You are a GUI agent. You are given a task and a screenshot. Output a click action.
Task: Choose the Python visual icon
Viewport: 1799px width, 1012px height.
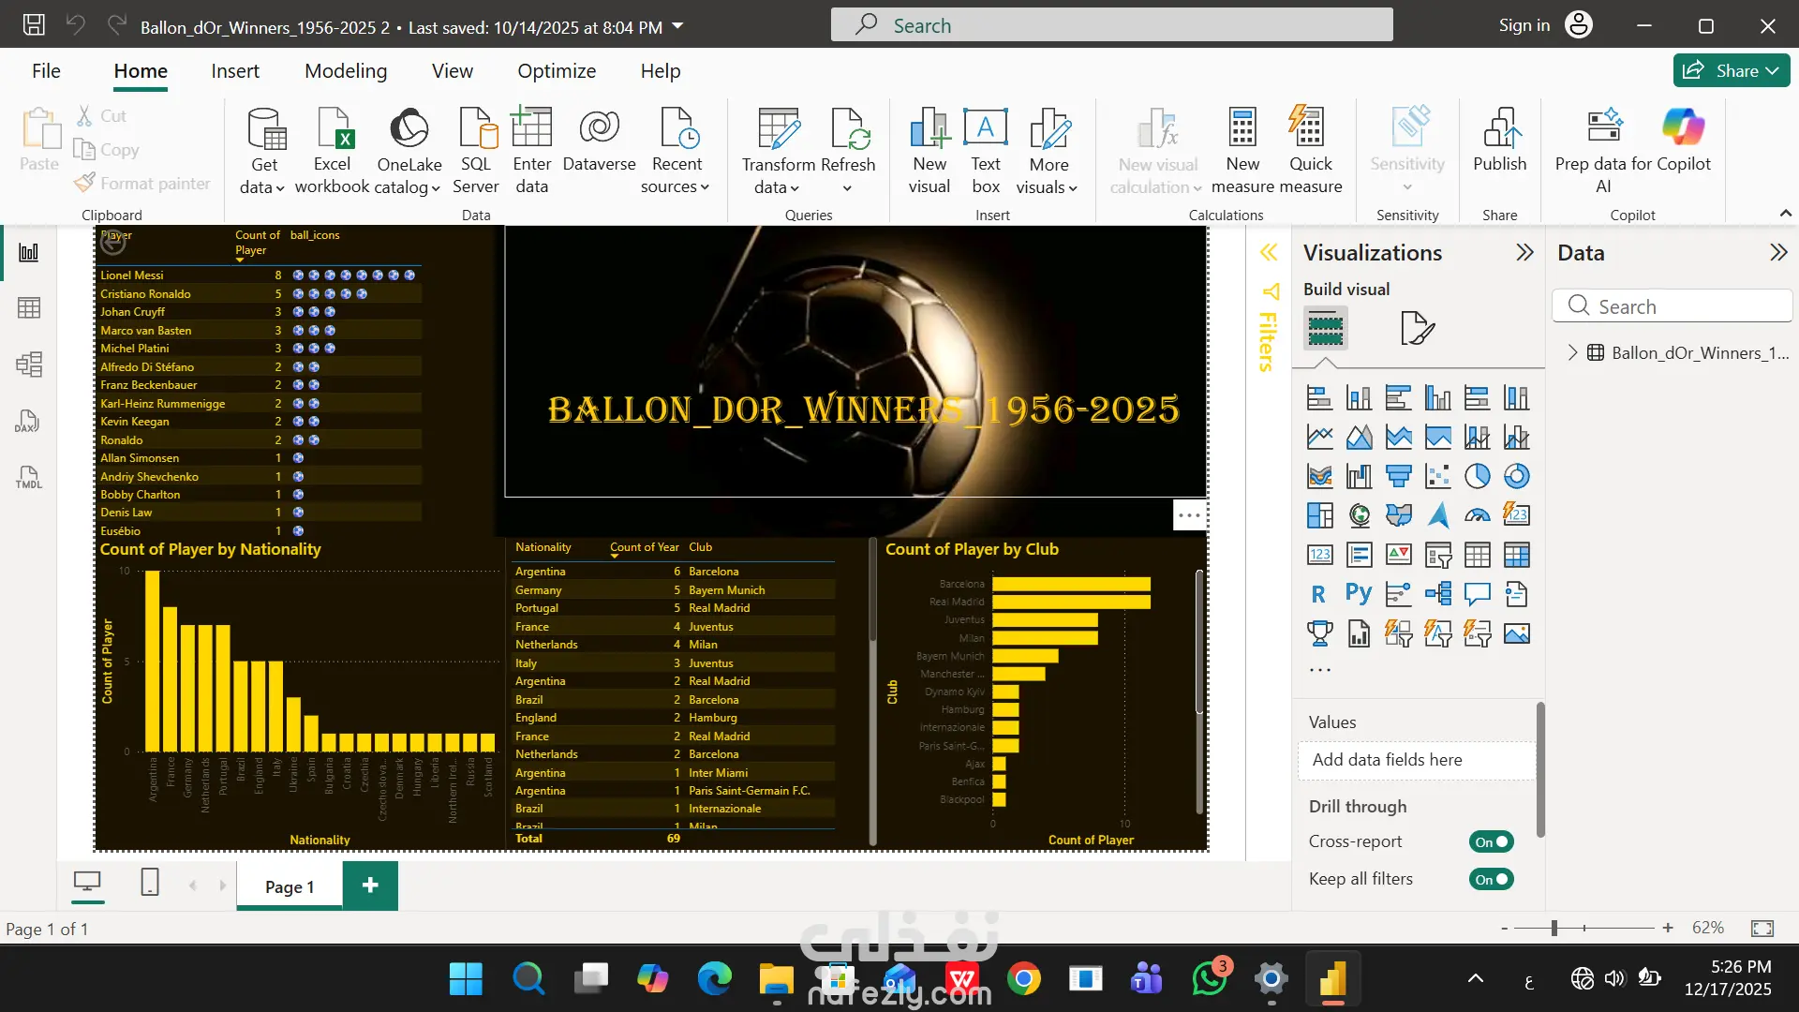pyautogui.click(x=1358, y=594)
